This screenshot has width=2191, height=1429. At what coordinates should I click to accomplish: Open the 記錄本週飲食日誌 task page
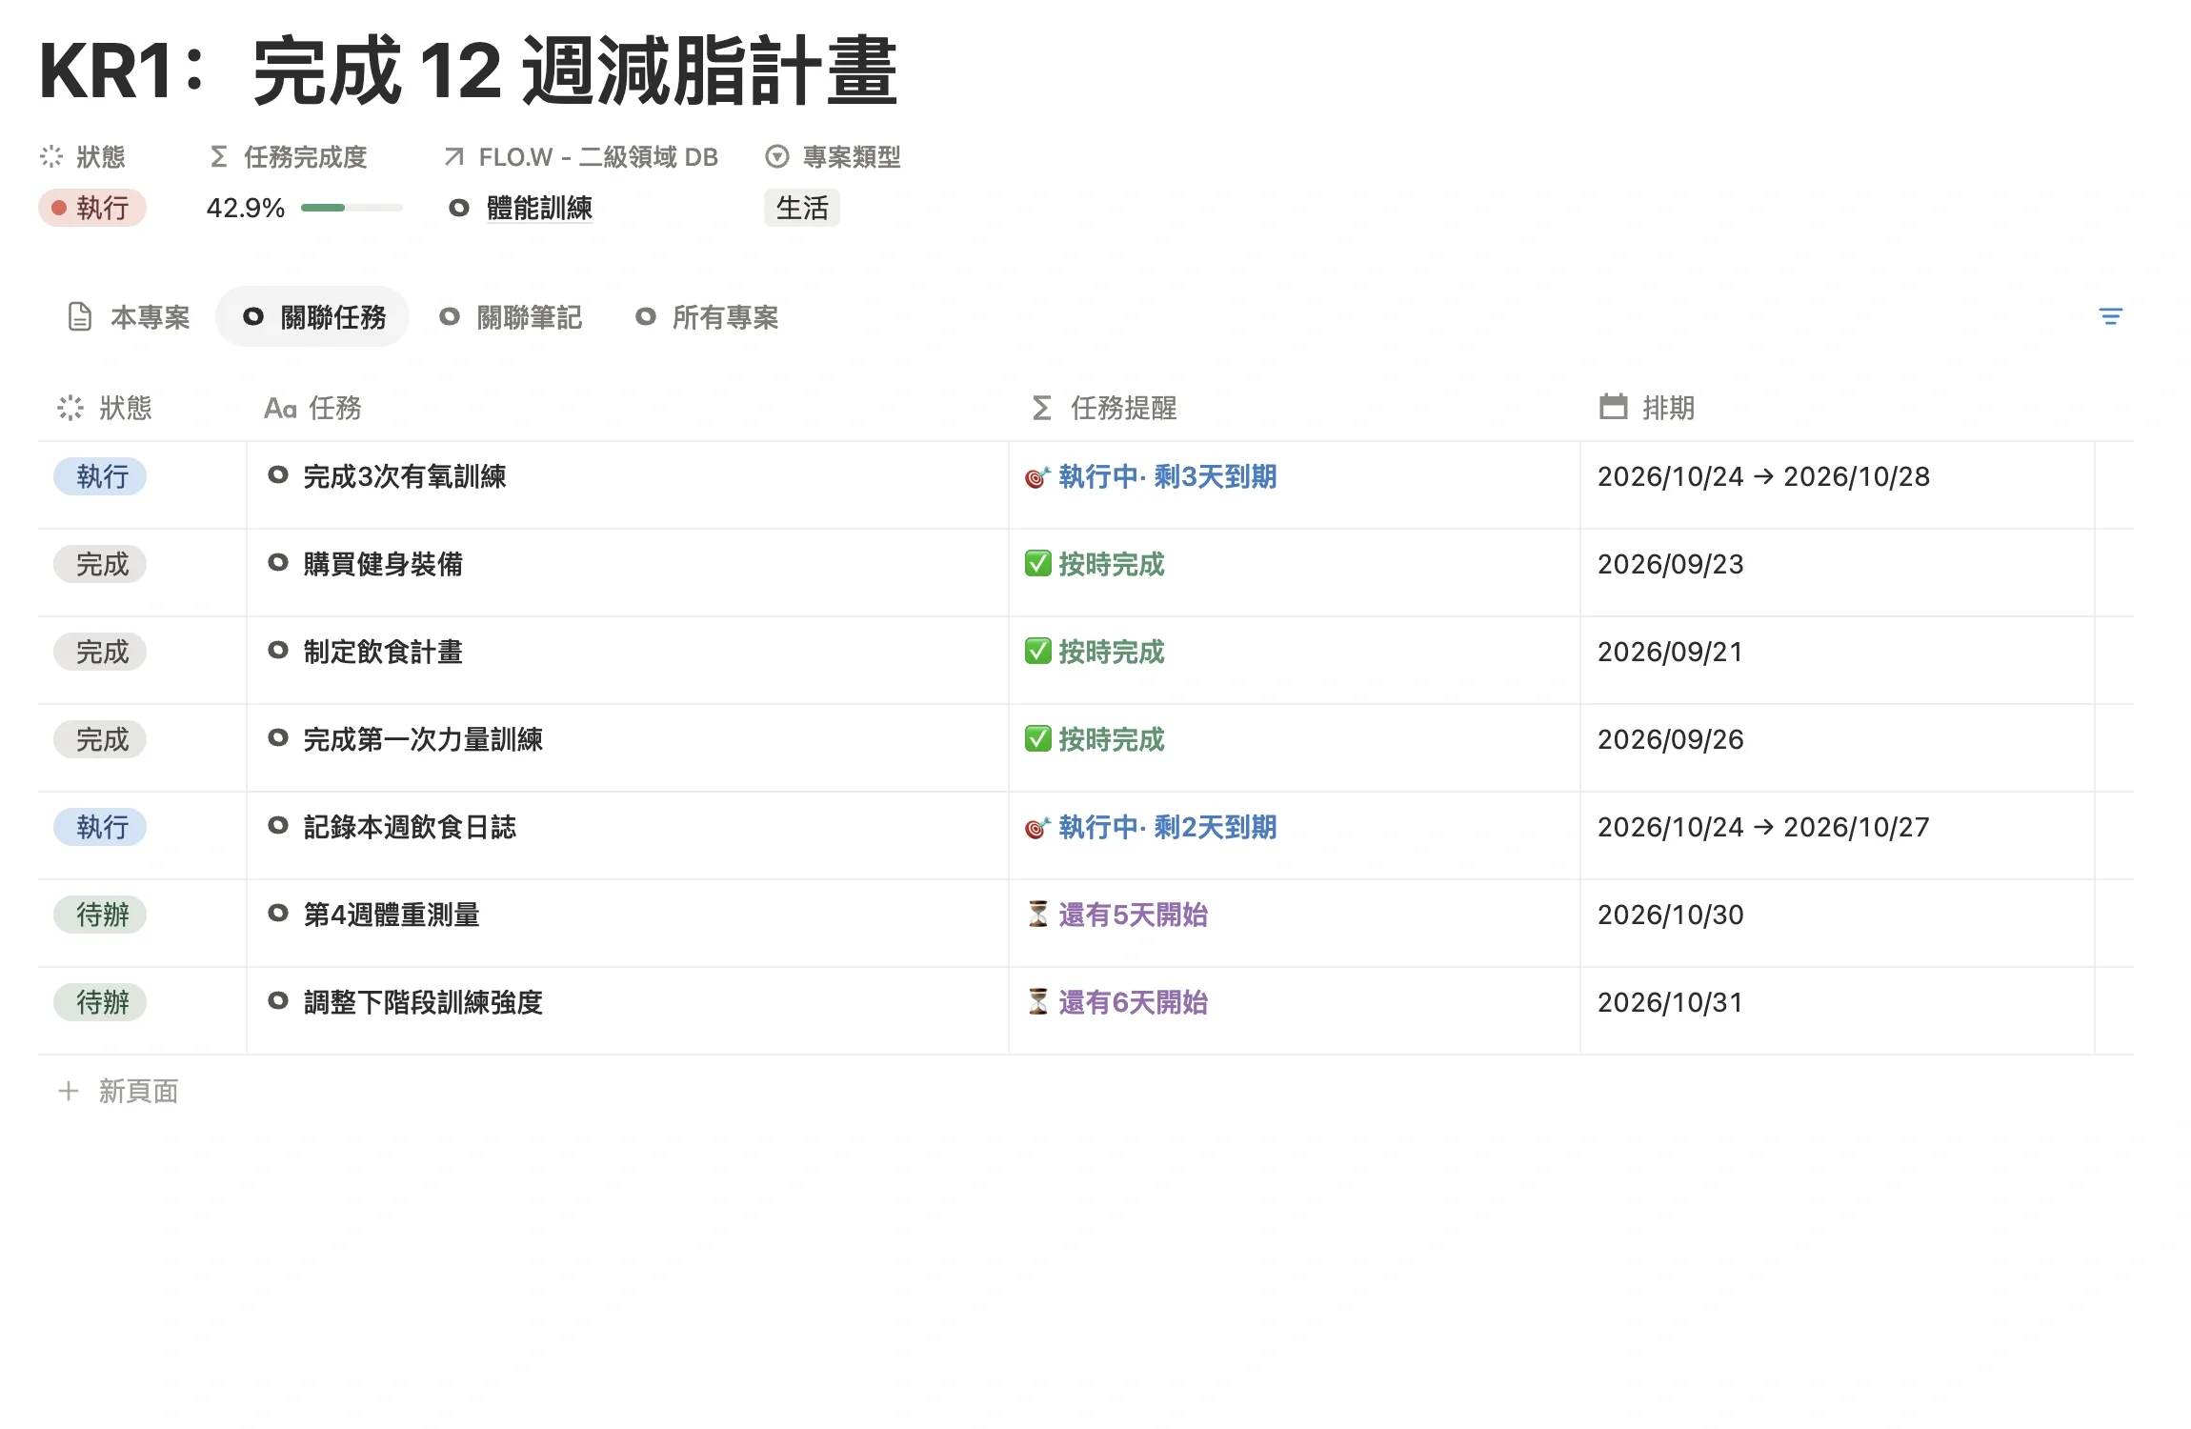(410, 827)
